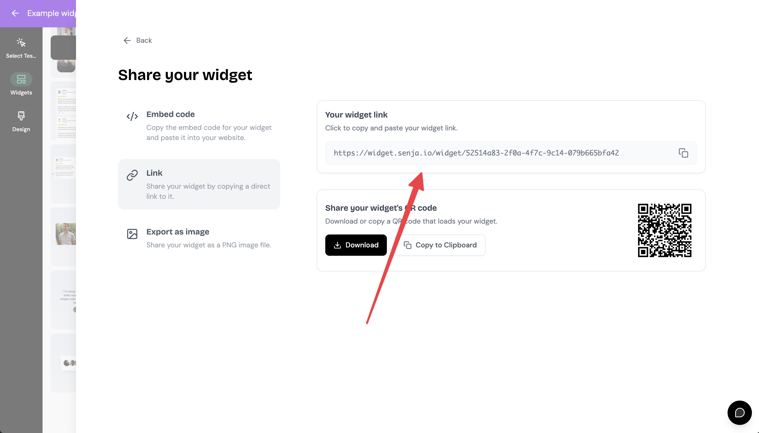759x433 pixels.
Task: Select the dark widget thumbnail at top
Action: click(x=63, y=48)
